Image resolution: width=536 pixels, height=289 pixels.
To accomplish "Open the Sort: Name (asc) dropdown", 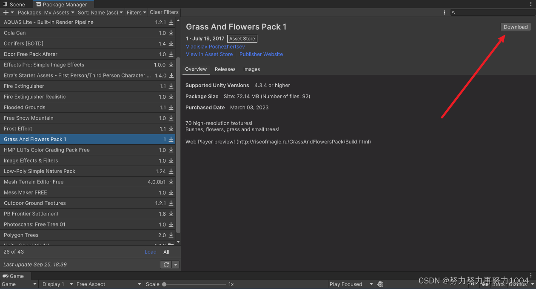I will (100, 12).
